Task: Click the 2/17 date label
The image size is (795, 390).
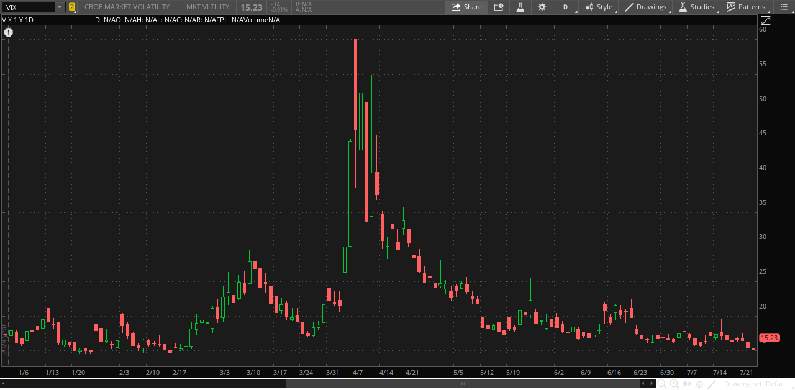Action: click(179, 373)
